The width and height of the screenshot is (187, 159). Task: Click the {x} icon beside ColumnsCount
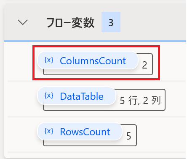click(49, 60)
